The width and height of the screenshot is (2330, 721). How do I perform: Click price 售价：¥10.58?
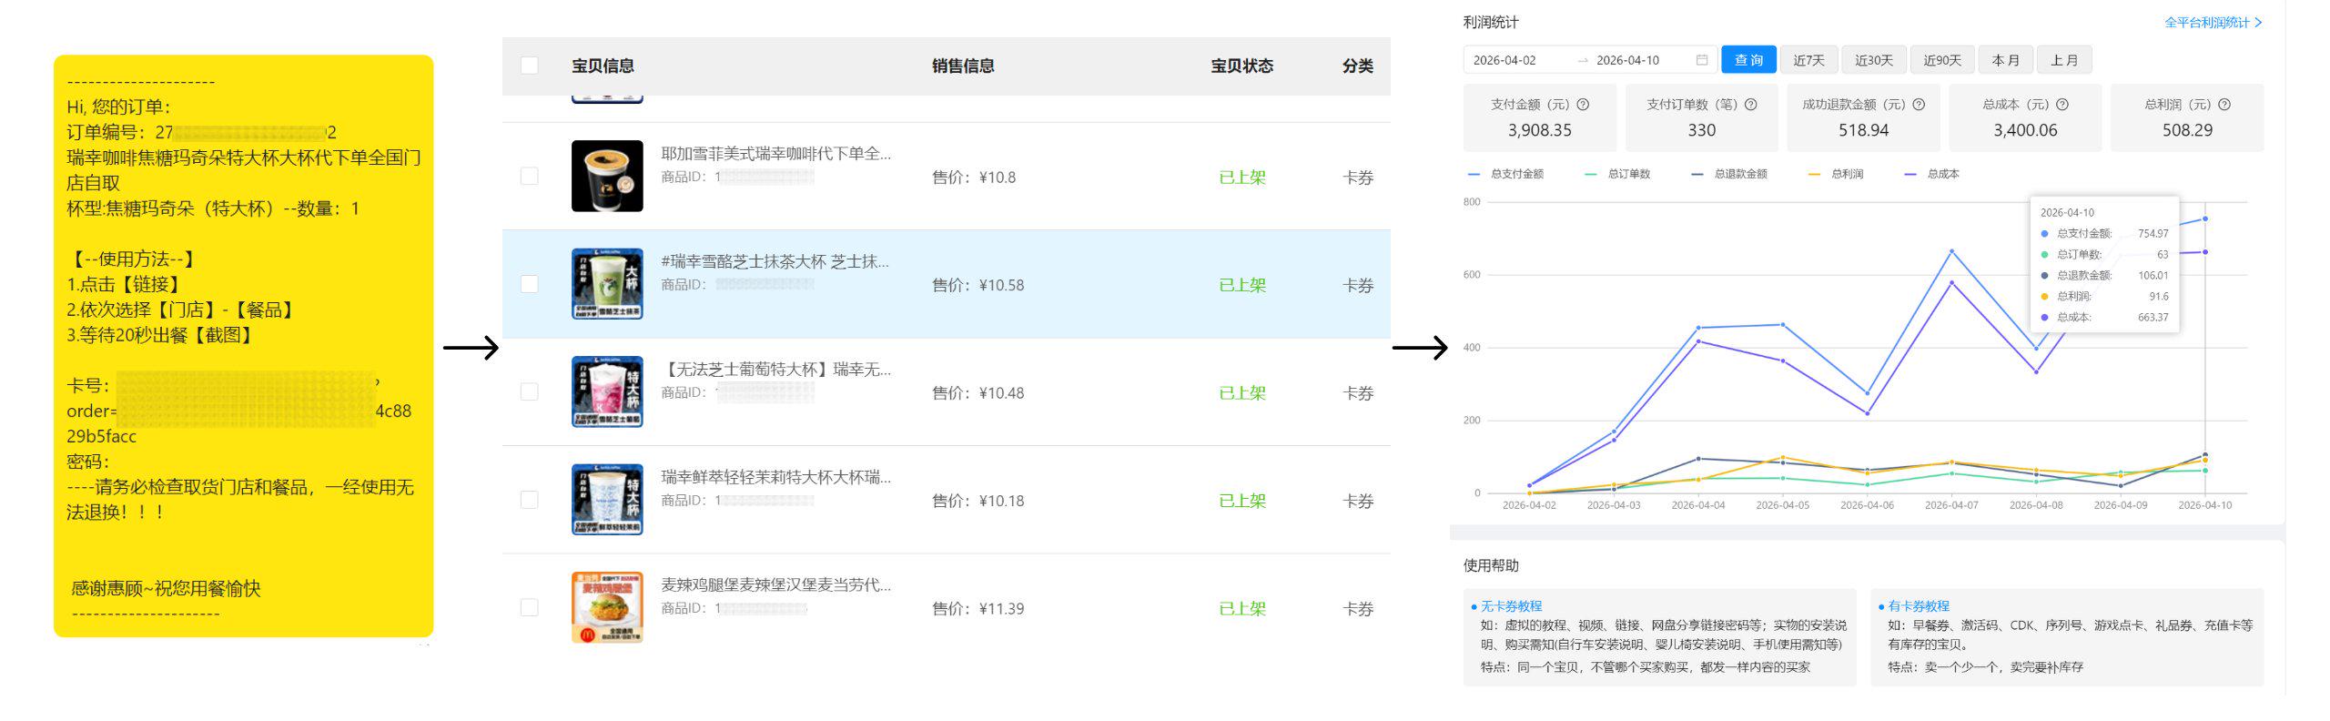[978, 286]
